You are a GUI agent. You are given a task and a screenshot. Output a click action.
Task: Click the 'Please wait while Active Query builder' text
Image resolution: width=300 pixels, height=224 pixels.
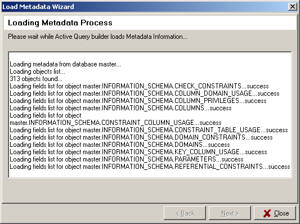[x=97, y=37]
